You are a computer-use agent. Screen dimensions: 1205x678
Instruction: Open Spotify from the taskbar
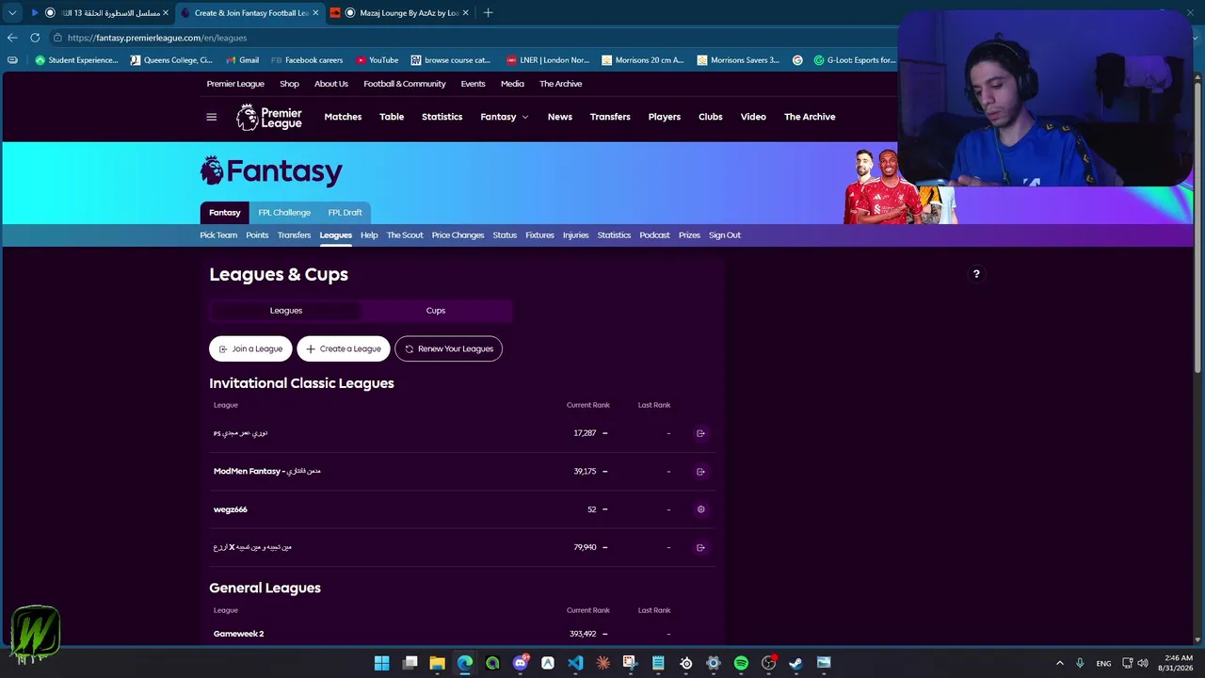741,663
